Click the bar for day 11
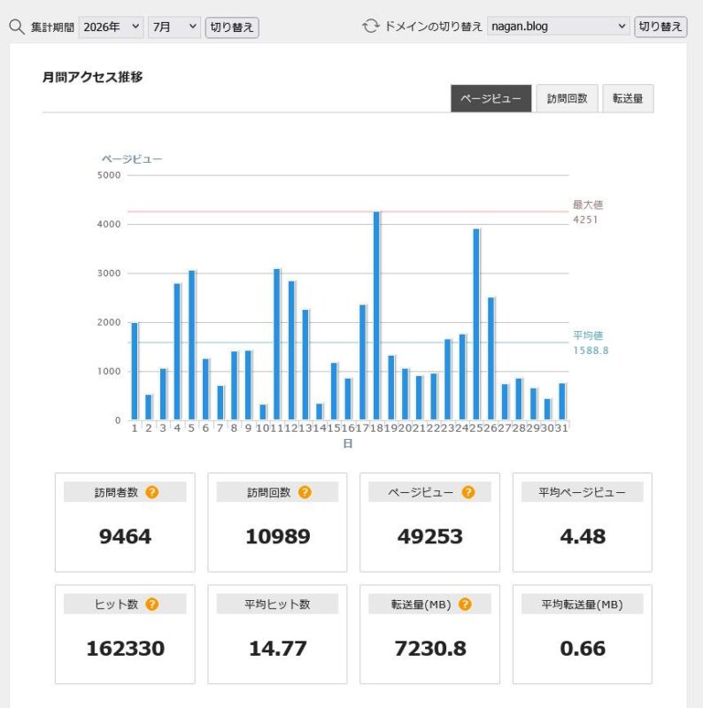 coord(277,344)
